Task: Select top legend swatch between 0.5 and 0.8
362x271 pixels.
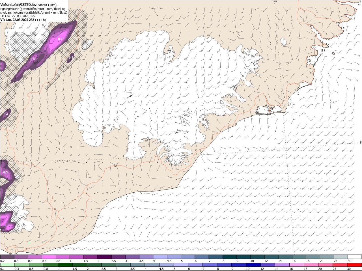Action: [49, 257]
